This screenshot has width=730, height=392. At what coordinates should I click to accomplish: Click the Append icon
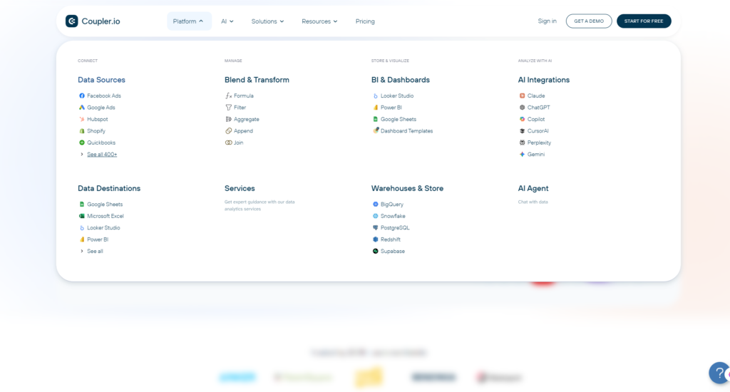click(229, 131)
